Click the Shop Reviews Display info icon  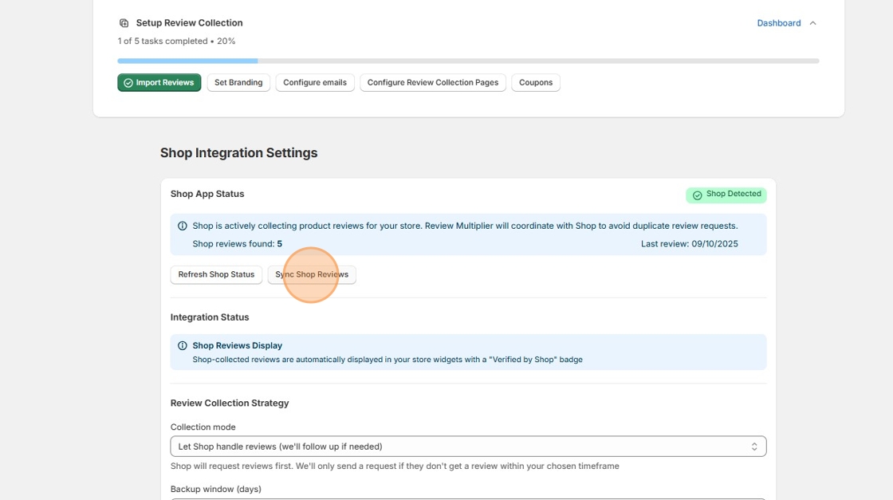click(x=183, y=346)
